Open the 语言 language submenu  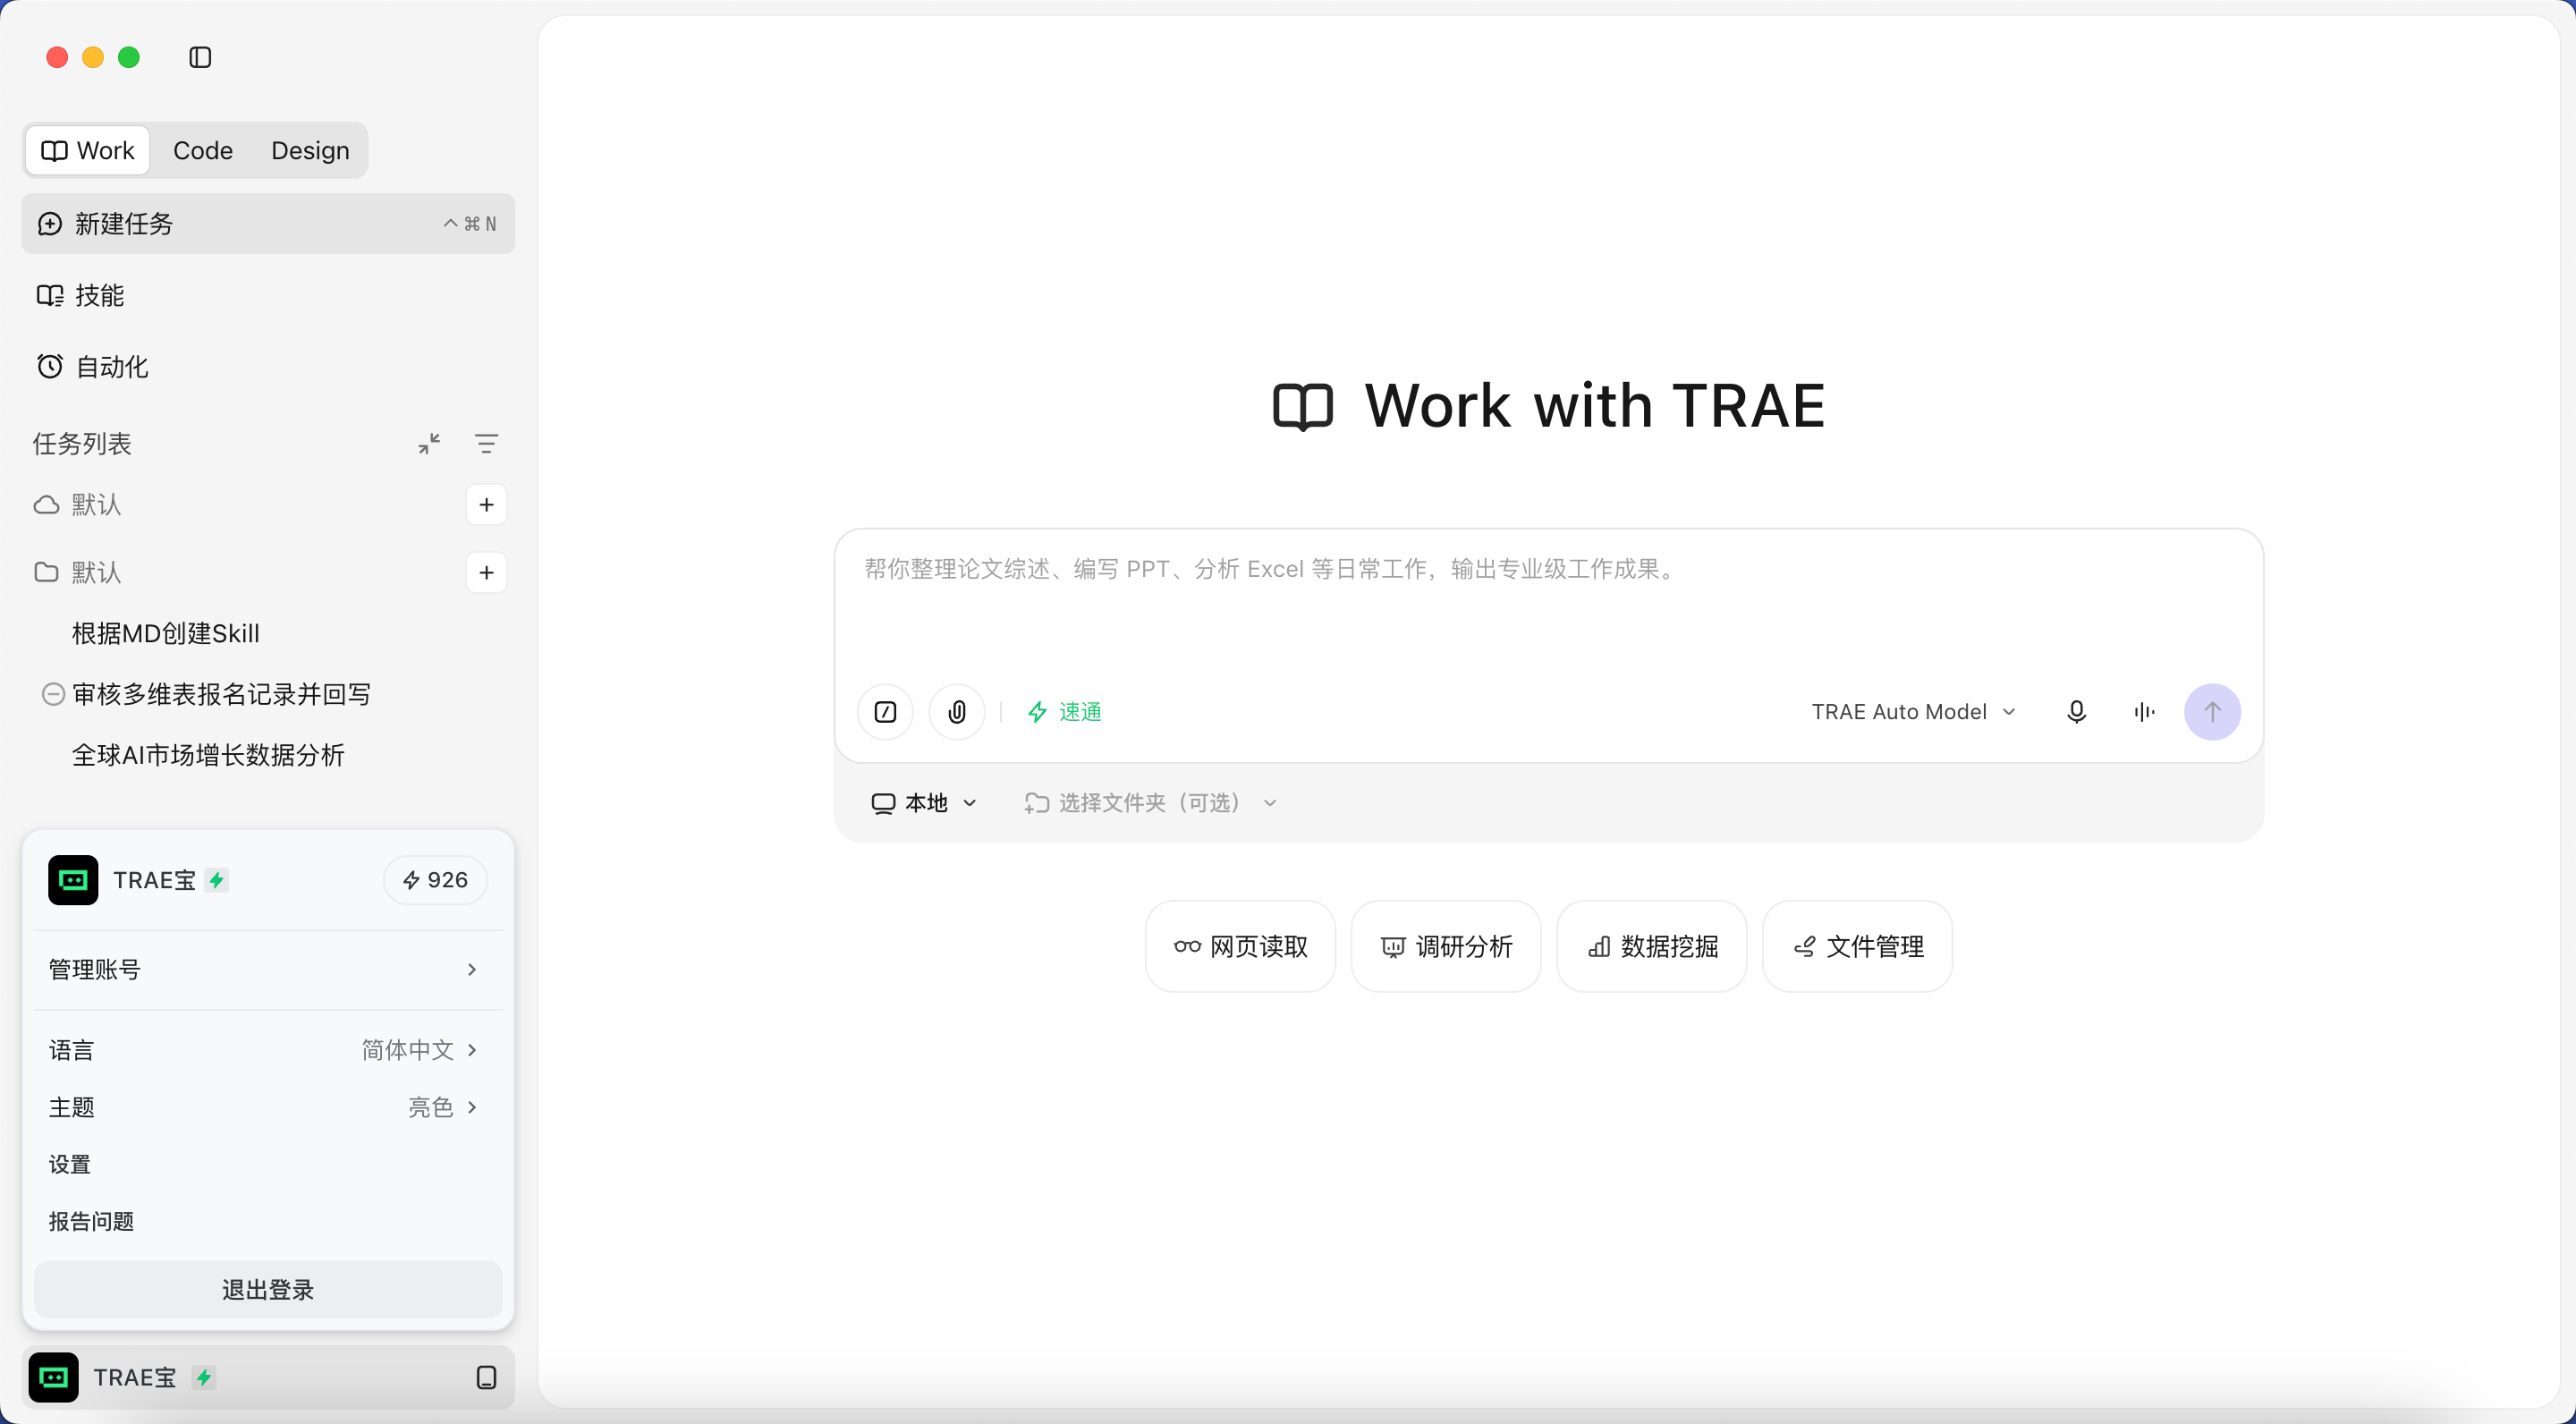[x=268, y=1050]
